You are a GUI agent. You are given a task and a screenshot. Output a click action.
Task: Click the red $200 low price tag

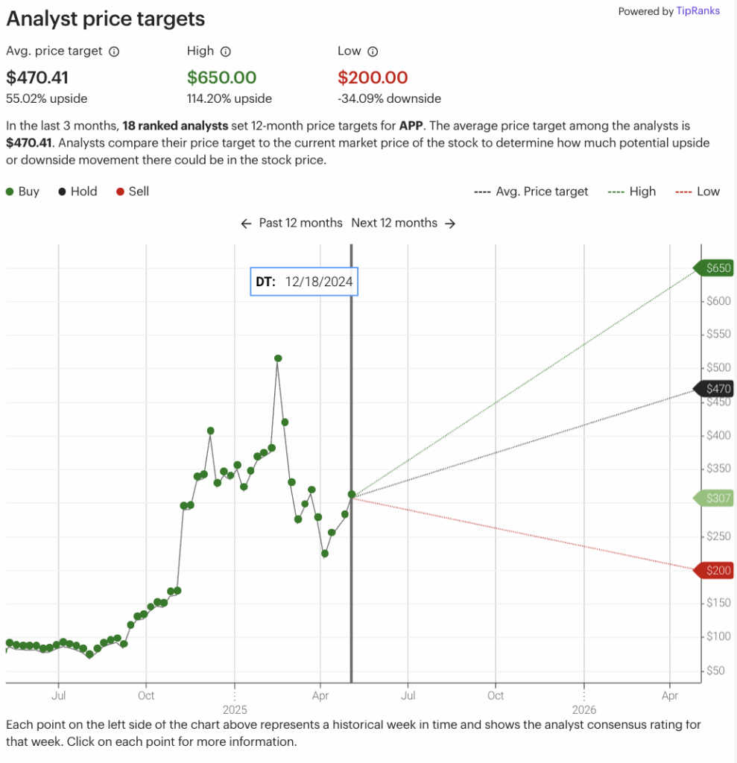[714, 570]
